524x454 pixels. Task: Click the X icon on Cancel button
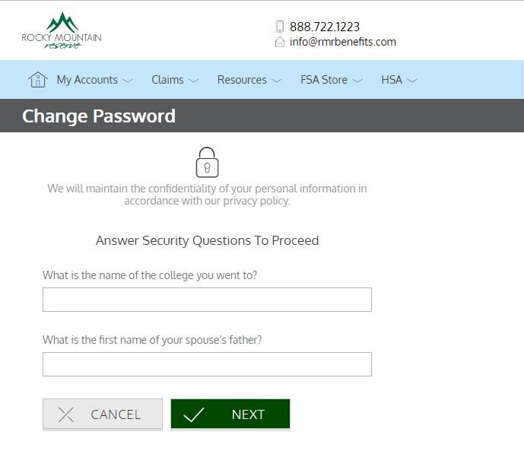pyautogui.click(x=66, y=414)
